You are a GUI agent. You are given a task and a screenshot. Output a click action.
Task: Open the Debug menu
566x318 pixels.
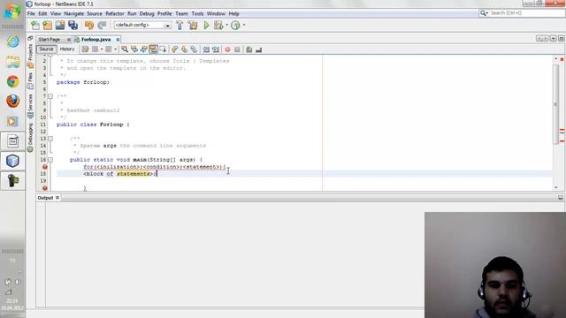pyautogui.click(x=147, y=14)
